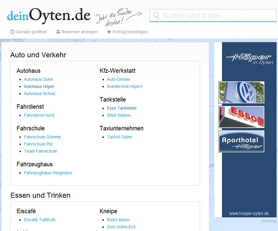Open the Shell Station listing
Viewport: 278px width, 231px height.
[119, 115]
